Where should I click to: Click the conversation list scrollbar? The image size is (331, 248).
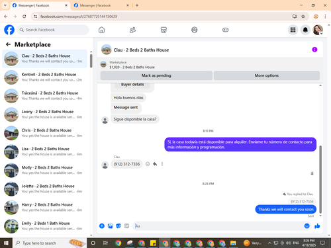pyautogui.click(x=91, y=61)
